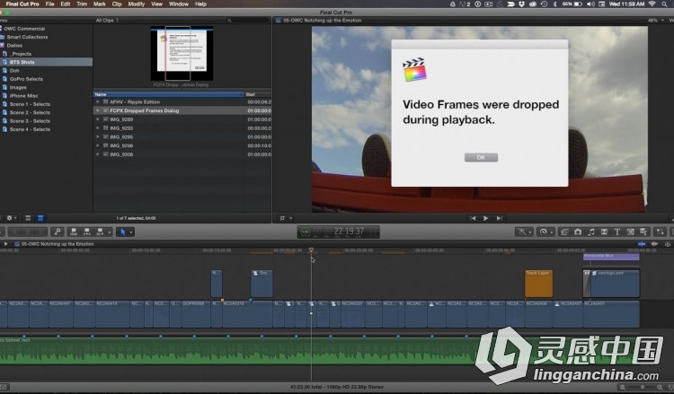This screenshot has width=674, height=394.
Task: Expand the AFHV - Ripple Edition clip
Action: tap(98, 102)
